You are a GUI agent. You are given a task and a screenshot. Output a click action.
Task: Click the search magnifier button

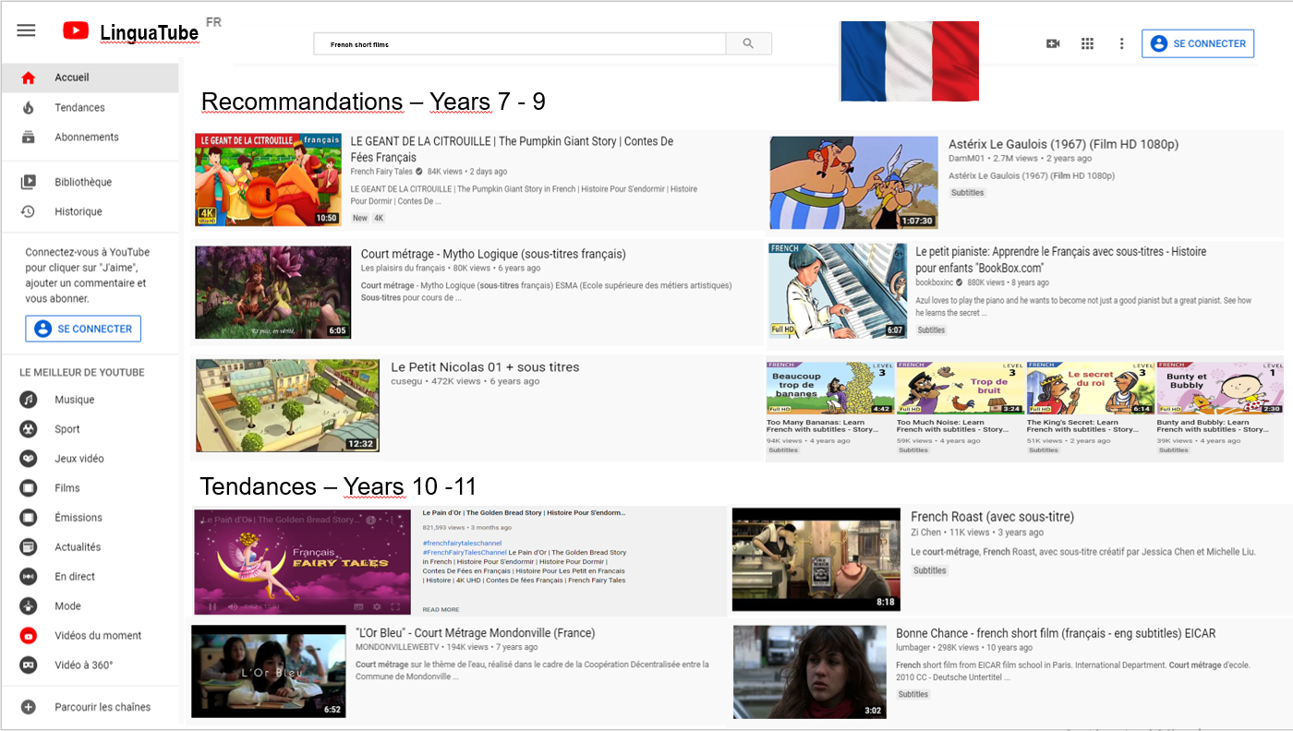coord(748,43)
